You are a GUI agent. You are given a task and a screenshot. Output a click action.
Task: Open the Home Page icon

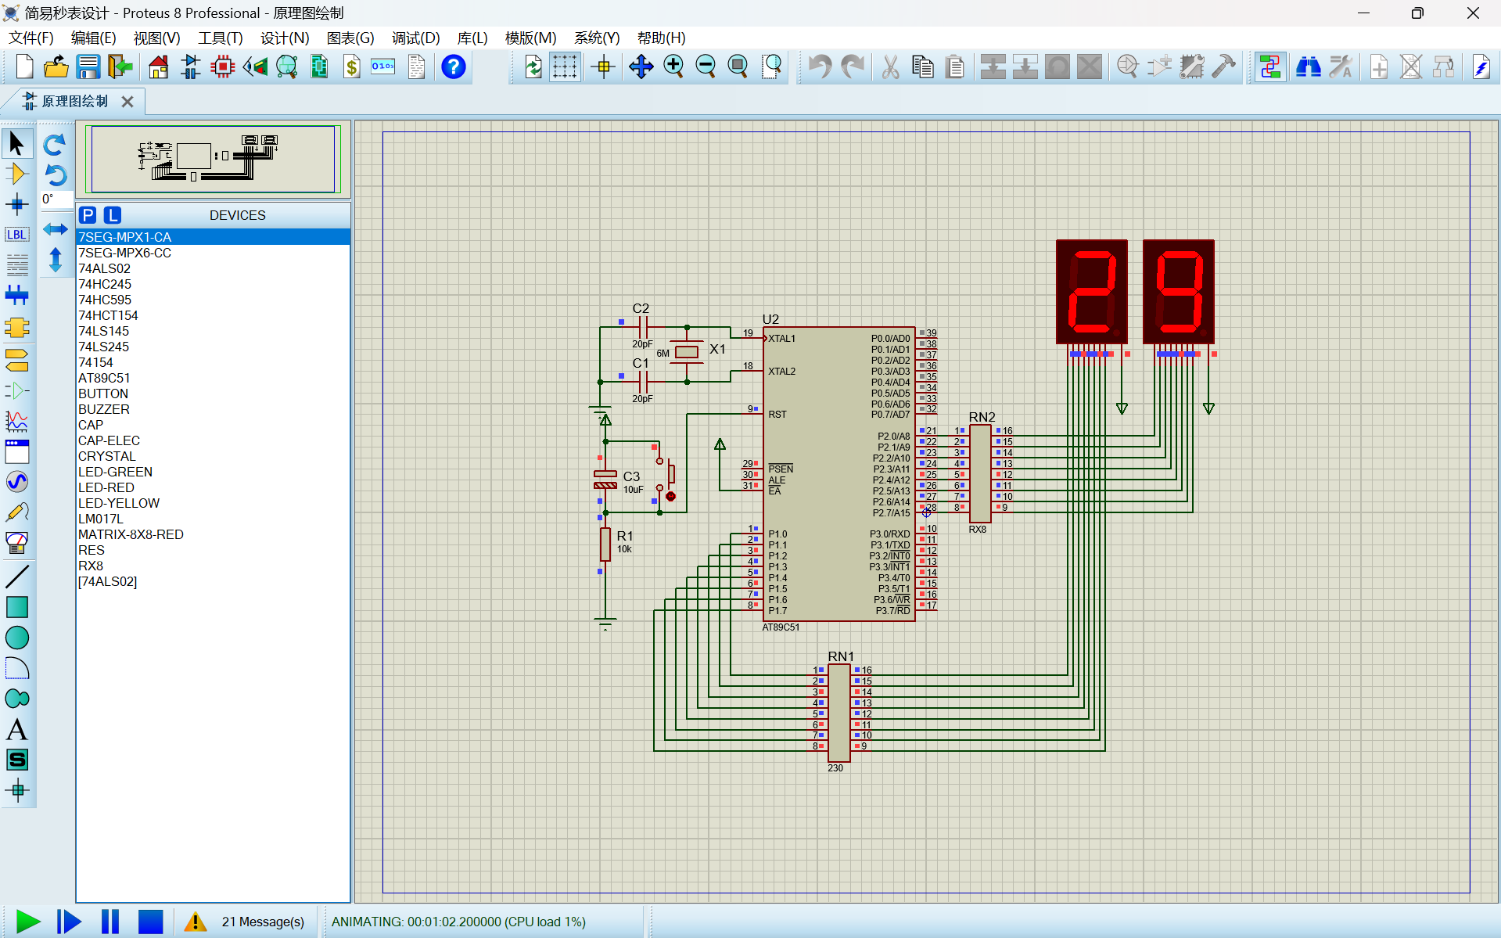158,67
